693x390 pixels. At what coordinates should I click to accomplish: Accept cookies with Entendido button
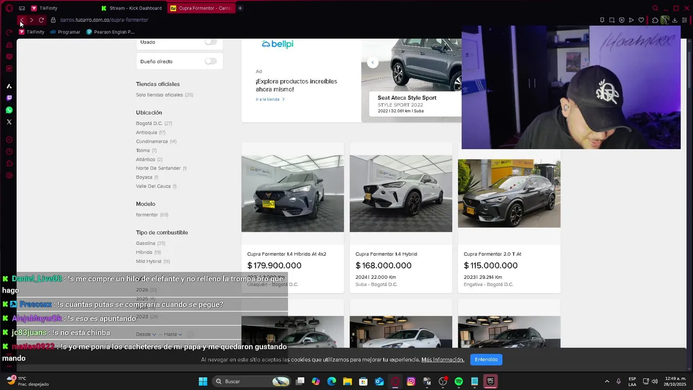tap(486, 360)
